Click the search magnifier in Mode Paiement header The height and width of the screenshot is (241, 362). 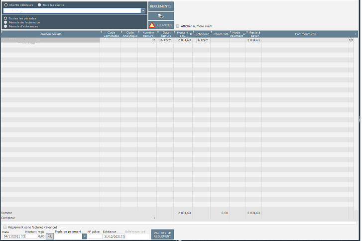tap(244, 35)
